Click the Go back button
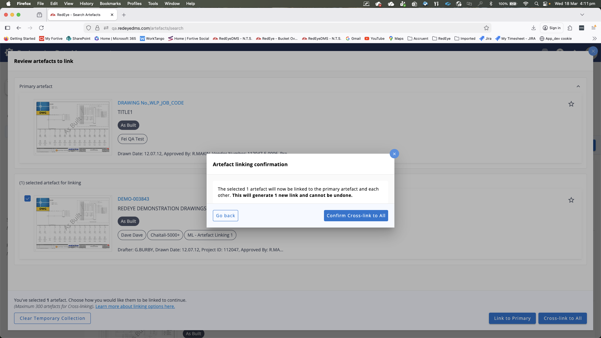 pos(225,216)
